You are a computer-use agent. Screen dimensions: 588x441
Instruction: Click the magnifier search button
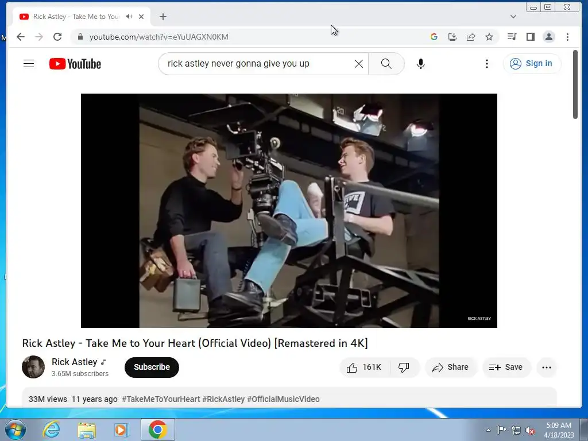[x=386, y=64]
